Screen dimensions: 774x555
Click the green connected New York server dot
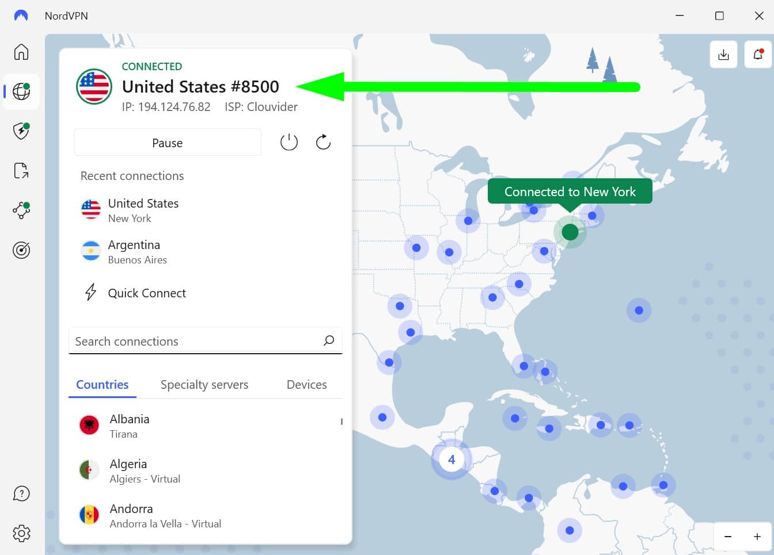pos(570,232)
